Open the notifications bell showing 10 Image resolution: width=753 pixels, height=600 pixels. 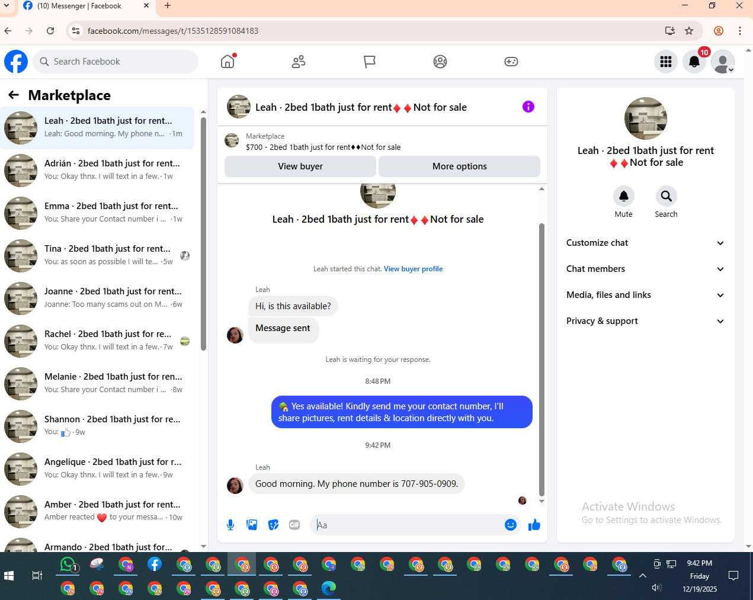coord(694,62)
